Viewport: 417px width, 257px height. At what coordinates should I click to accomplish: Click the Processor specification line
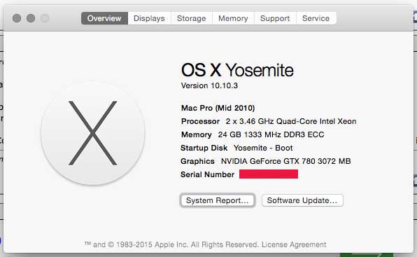click(x=269, y=121)
